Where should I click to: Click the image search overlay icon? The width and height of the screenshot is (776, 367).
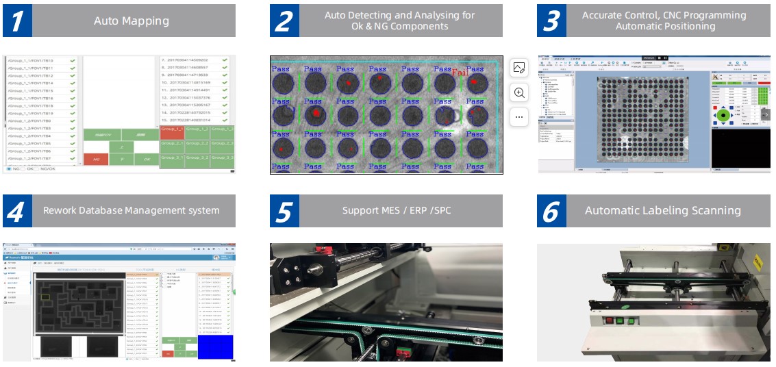pos(519,68)
